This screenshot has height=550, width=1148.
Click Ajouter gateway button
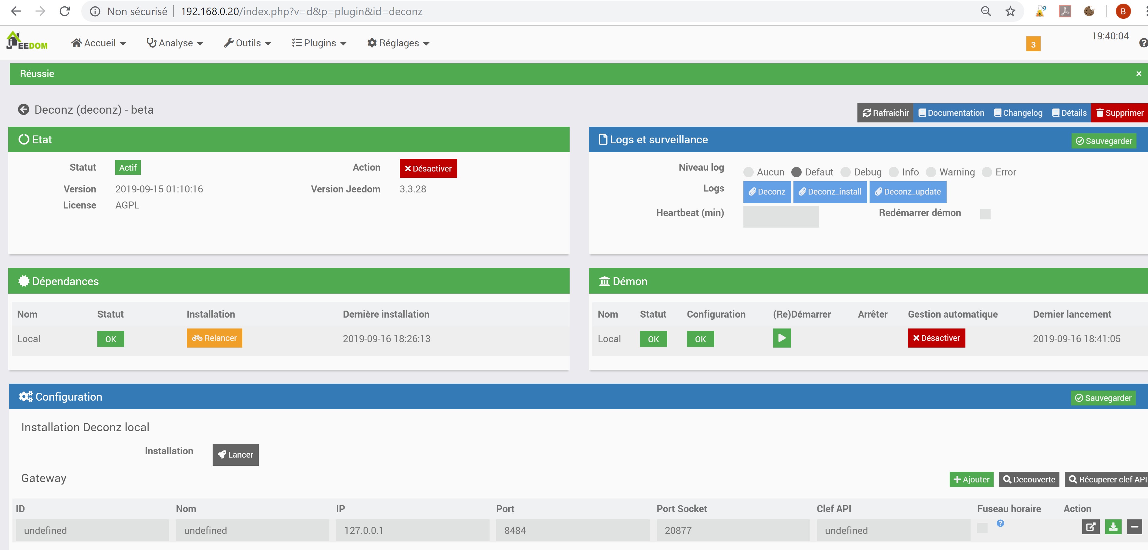coord(971,480)
